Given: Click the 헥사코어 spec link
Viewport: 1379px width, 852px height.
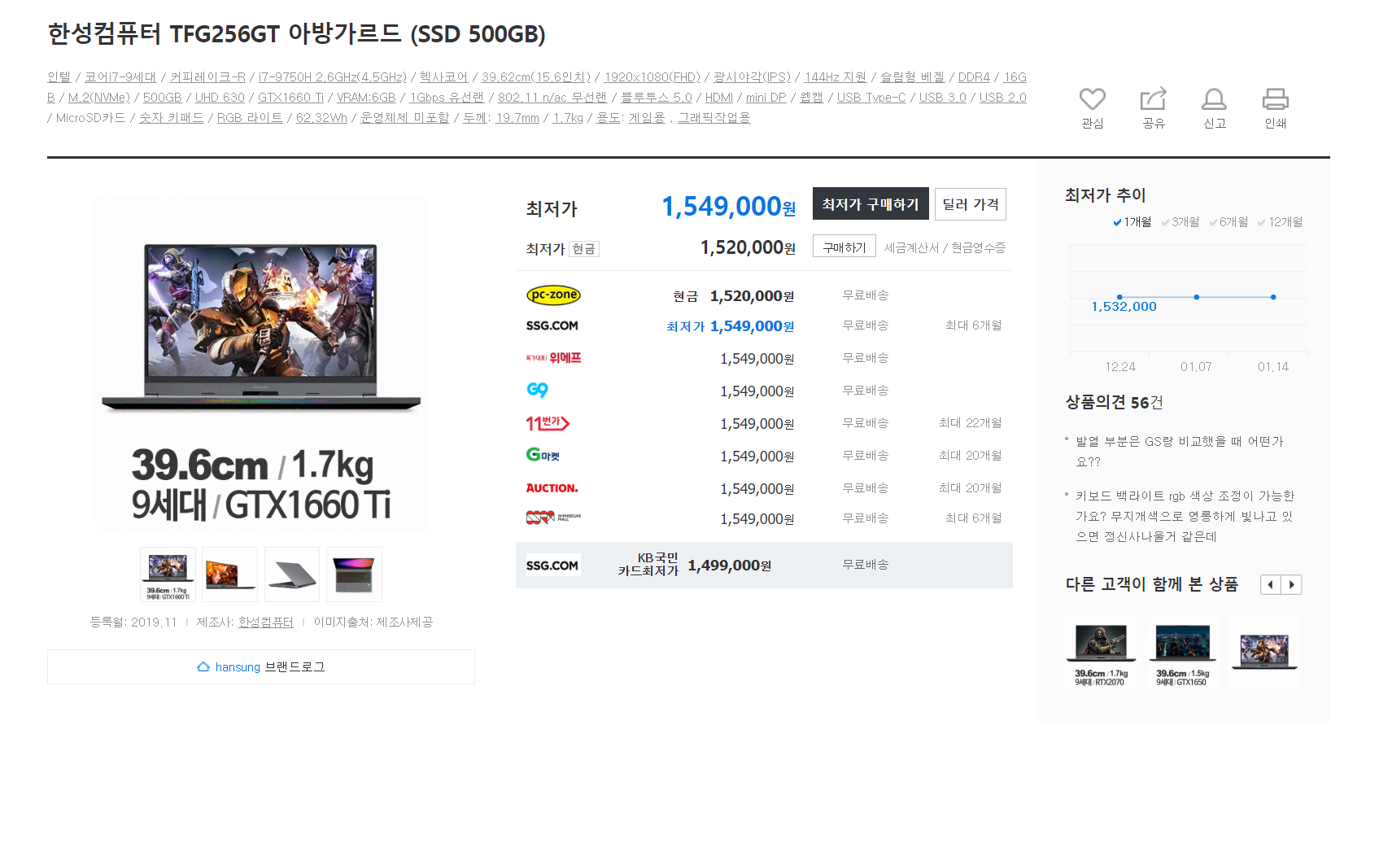Looking at the screenshot, I should [x=443, y=76].
